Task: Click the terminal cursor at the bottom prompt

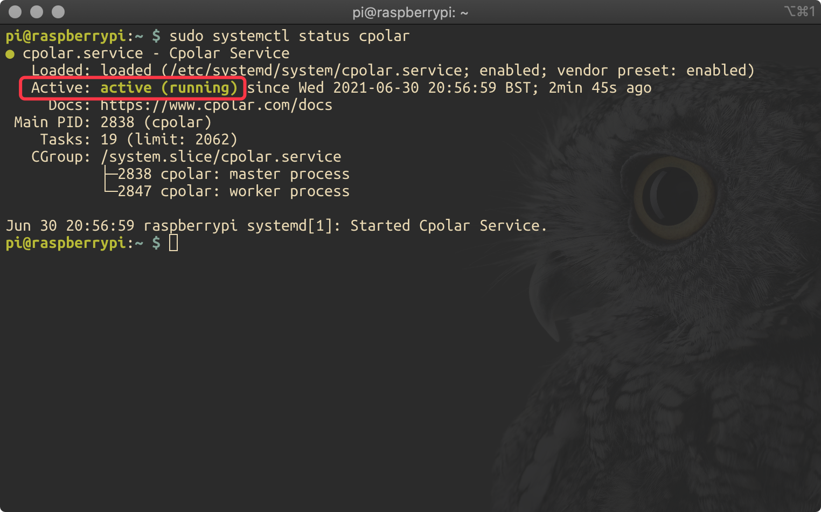Action: (x=173, y=243)
